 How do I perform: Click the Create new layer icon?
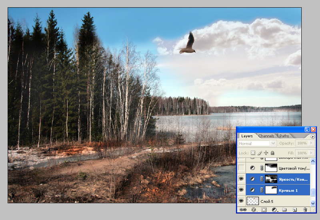(x=295, y=210)
